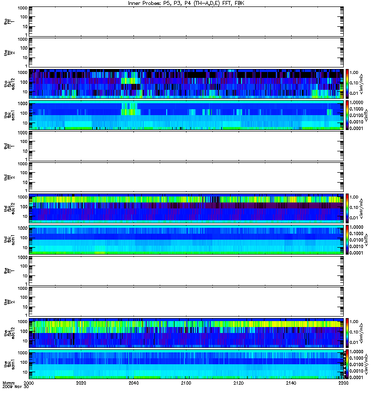
Task: Select the 'tha fbk scm1' panel label
Action: [9, 115]
